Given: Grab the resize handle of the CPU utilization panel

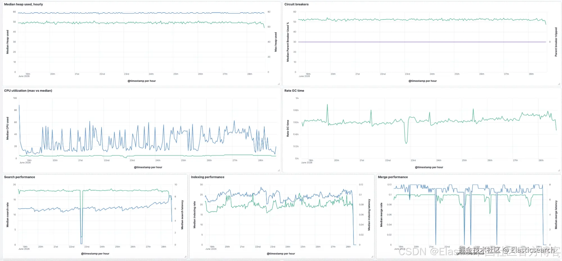Looking at the screenshot, I should click(279, 170).
